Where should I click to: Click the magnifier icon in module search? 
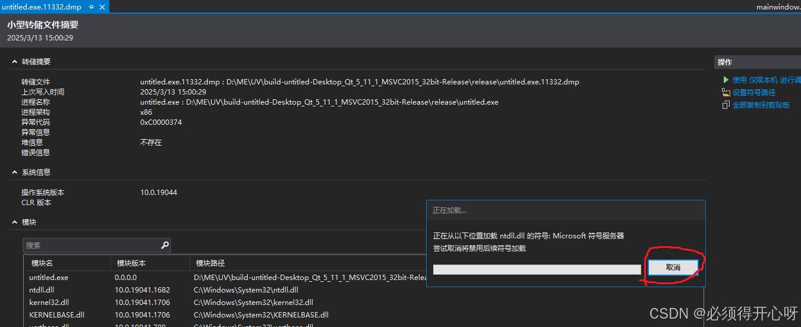165,245
